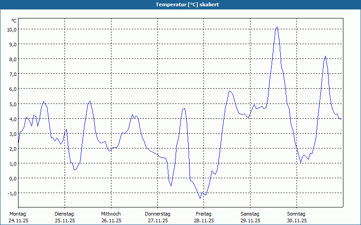Image resolution: width=361 pixels, height=225 pixels.
Task: Click the 5,0 value on the temperature axis
Action: 13,104
